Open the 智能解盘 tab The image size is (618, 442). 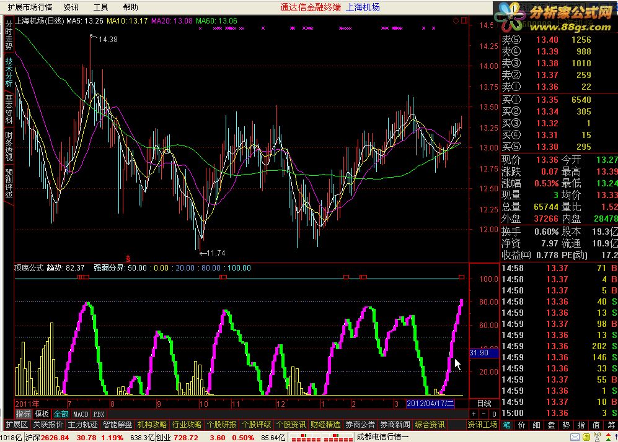click(x=117, y=425)
